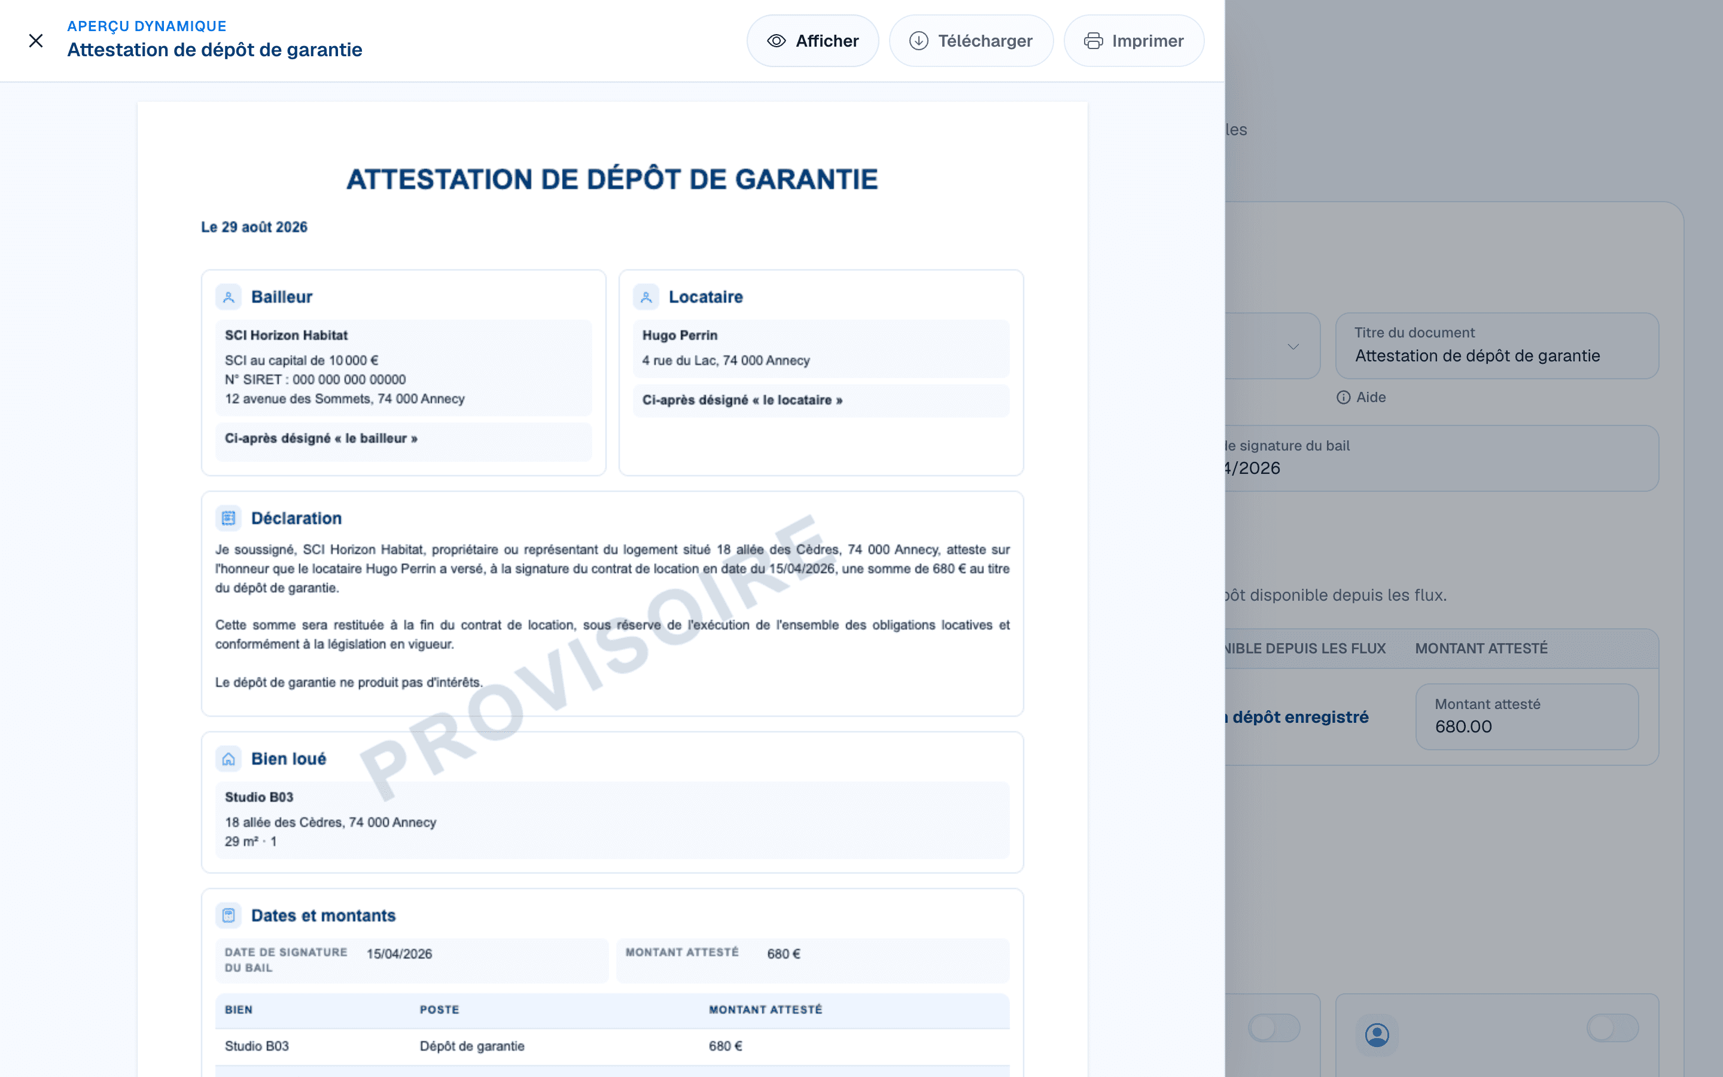This screenshot has width=1723, height=1077.
Task: Click SCI Horizon Habitat name in Bailleur card
Action: [x=286, y=336]
